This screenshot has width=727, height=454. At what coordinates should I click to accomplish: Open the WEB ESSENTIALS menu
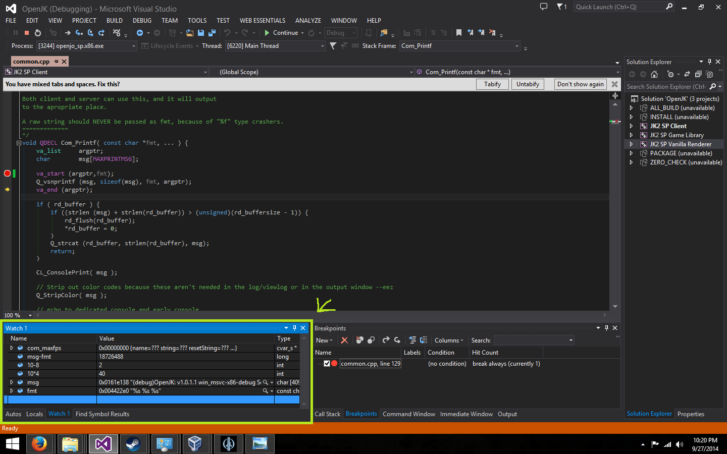[263, 21]
